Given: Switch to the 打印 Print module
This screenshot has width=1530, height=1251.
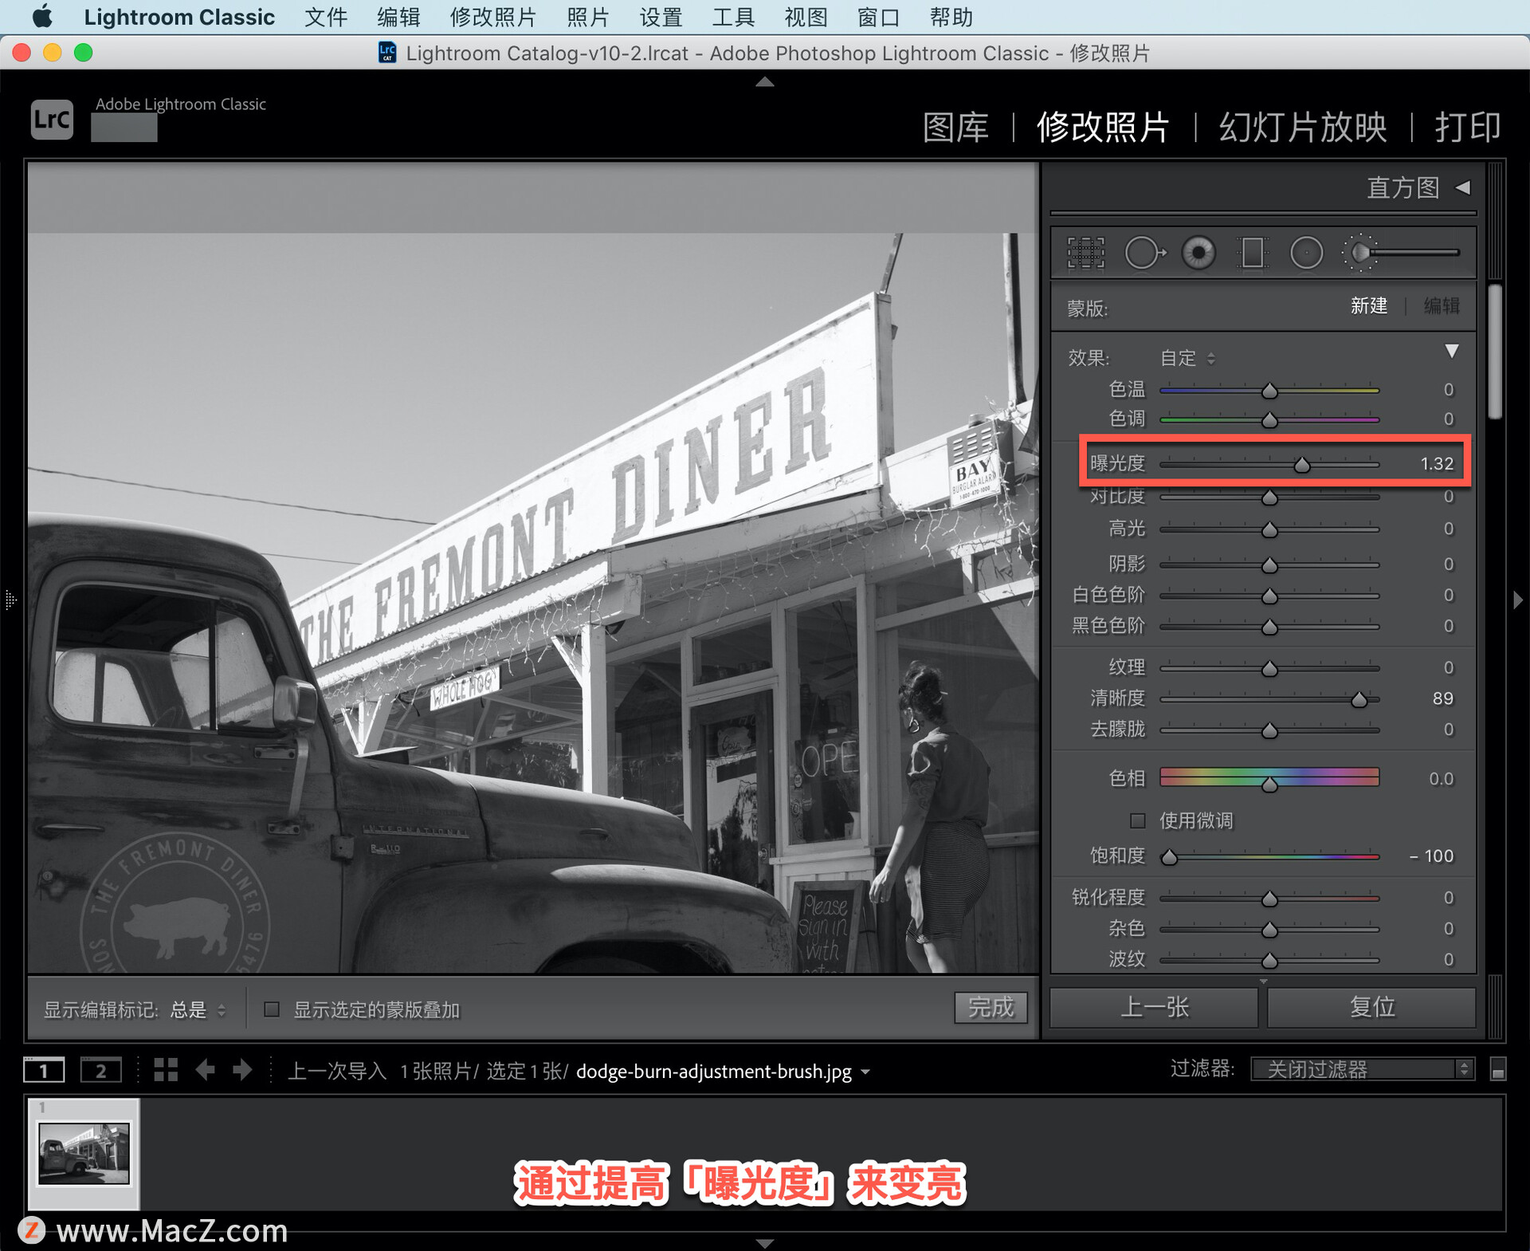Looking at the screenshot, I should click(1468, 128).
